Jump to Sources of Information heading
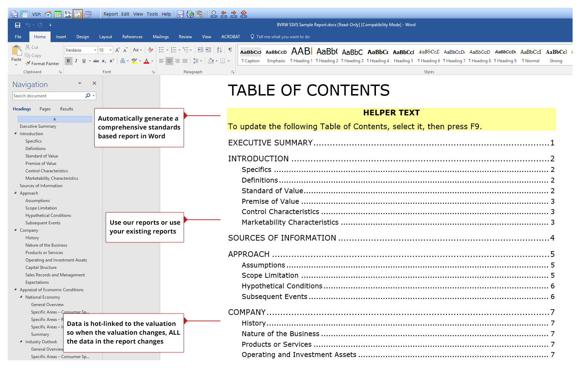The image size is (580, 368). (41, 185)
